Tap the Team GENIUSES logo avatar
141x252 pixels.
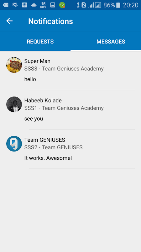tap(14, 144)
